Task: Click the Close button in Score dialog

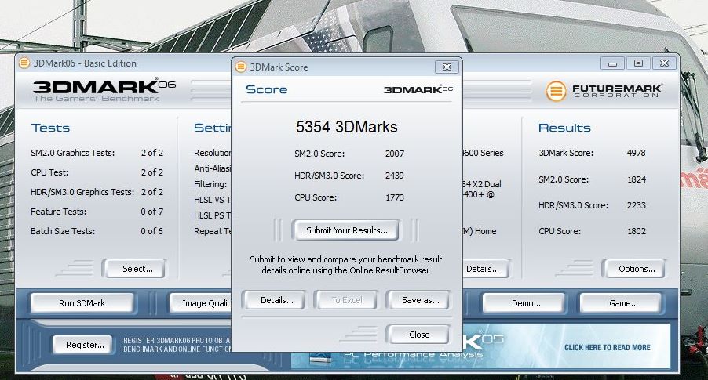Action: point(418,335)
